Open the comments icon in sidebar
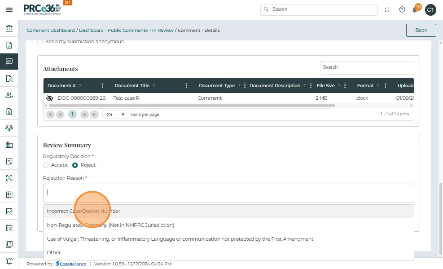This screenshot has height=269, width=443. (9, 62)
